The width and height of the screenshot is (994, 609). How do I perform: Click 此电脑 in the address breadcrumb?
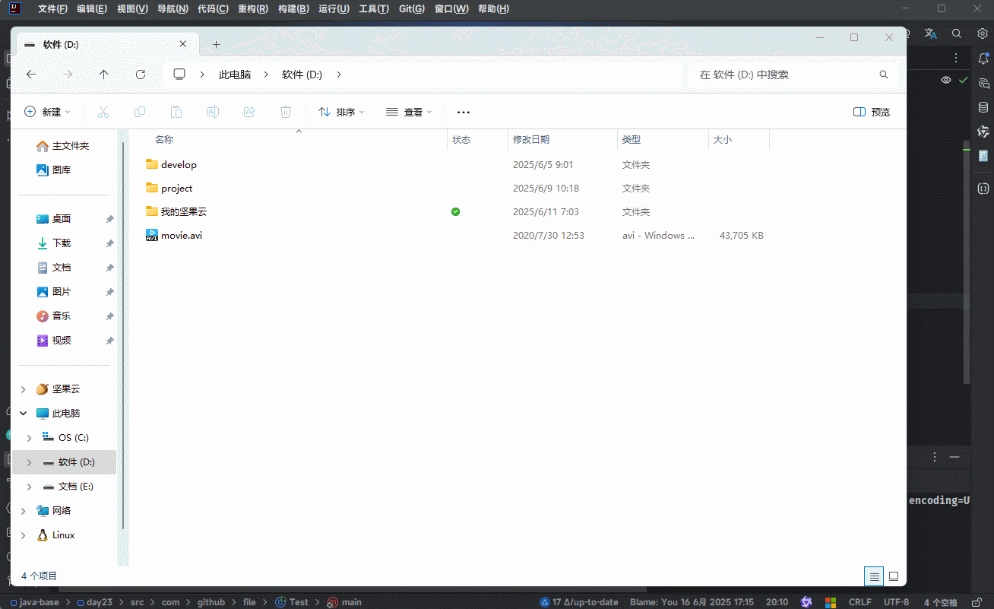click(235, 75)
